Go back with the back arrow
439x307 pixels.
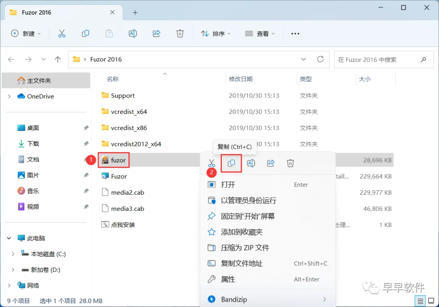[11, 59]
